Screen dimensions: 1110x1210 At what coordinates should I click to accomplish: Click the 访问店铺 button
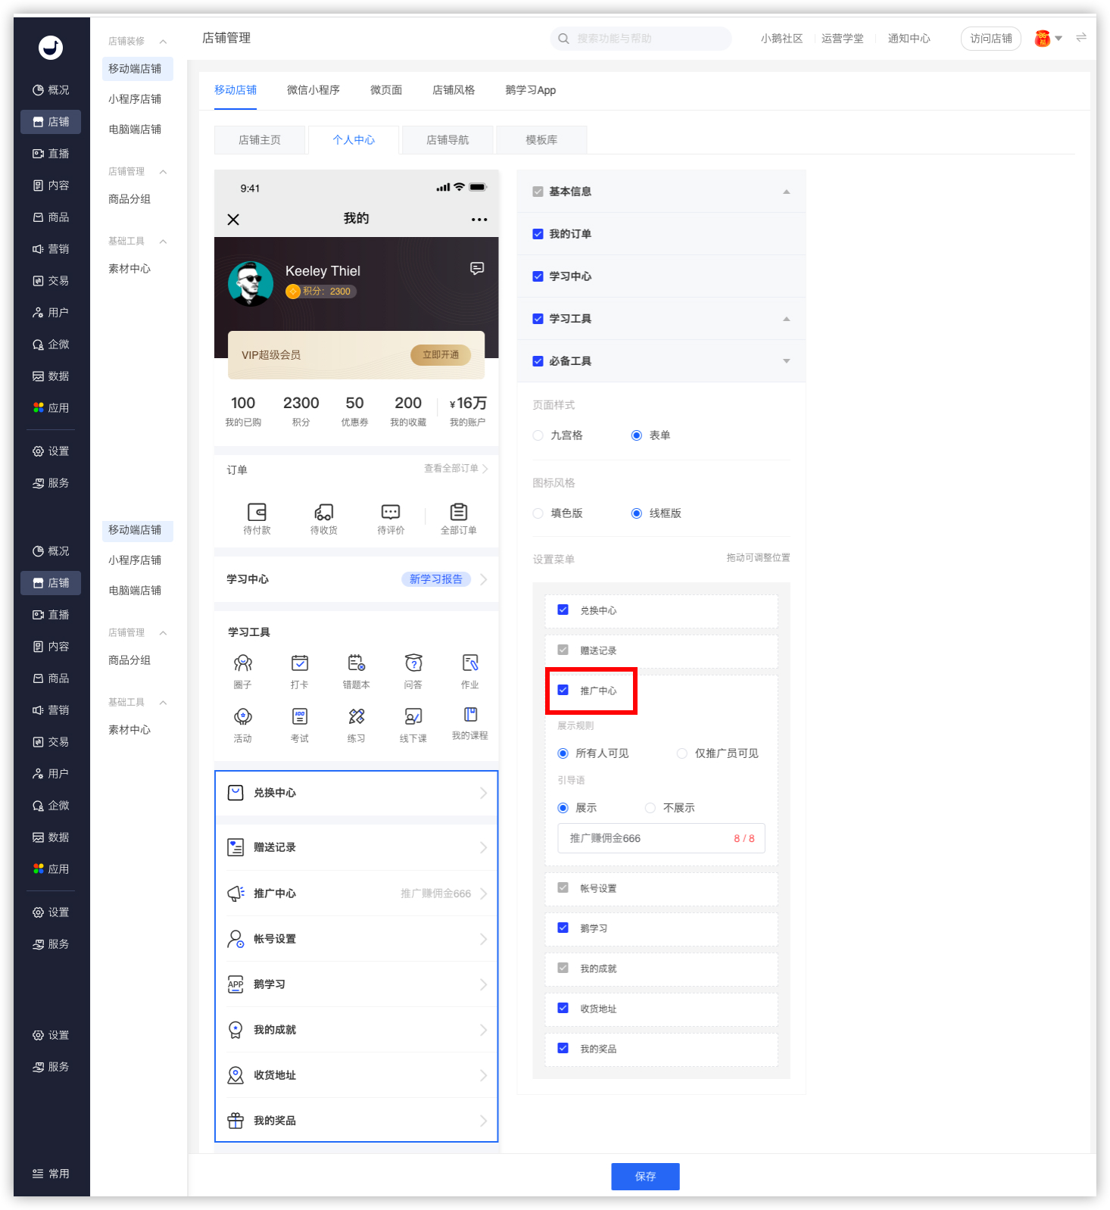990,39
